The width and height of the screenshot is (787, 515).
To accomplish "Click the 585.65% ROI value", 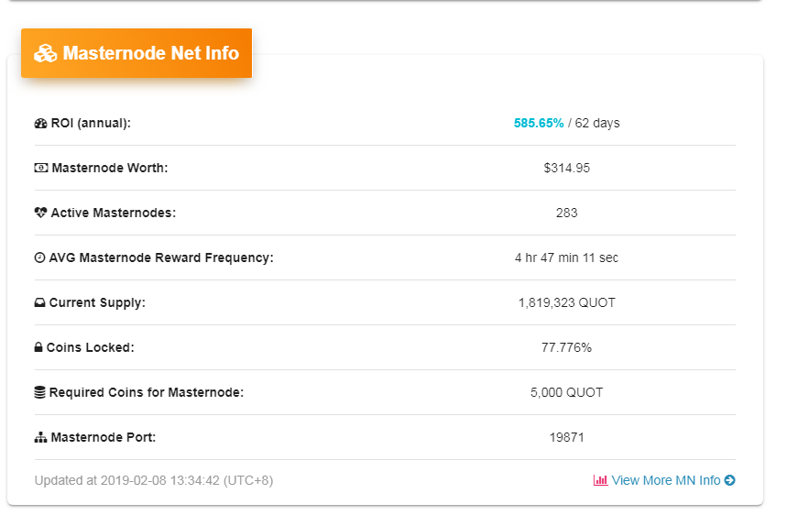I will (x=539, y=123).
